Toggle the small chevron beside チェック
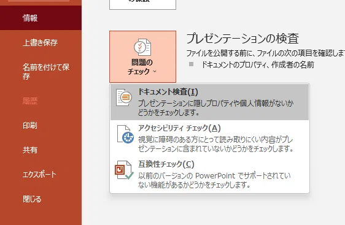 pyautogui.click(x=155, y=71)
